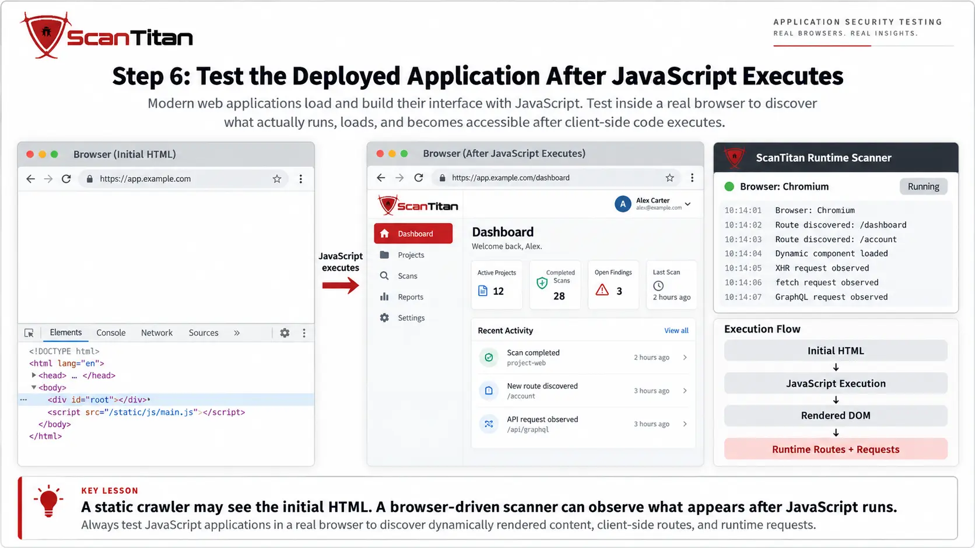The width and height of the screenshot is (975, 548).
Task: Select log line Route discovered /dashboard
Action: (x=815, y=225)
